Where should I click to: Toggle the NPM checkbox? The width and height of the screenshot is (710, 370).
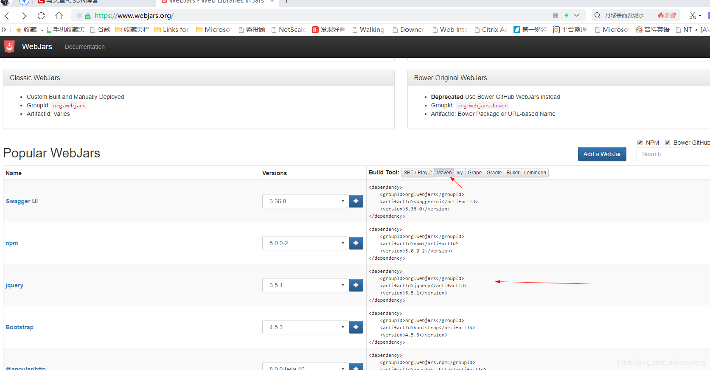point(640,143)
